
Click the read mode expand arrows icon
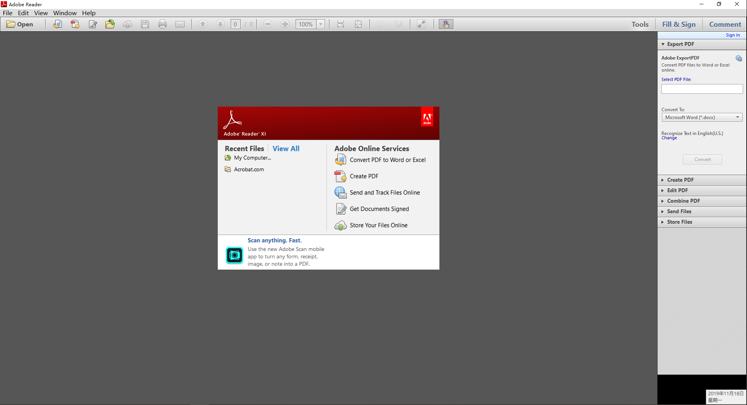click(x=422, y=24)
